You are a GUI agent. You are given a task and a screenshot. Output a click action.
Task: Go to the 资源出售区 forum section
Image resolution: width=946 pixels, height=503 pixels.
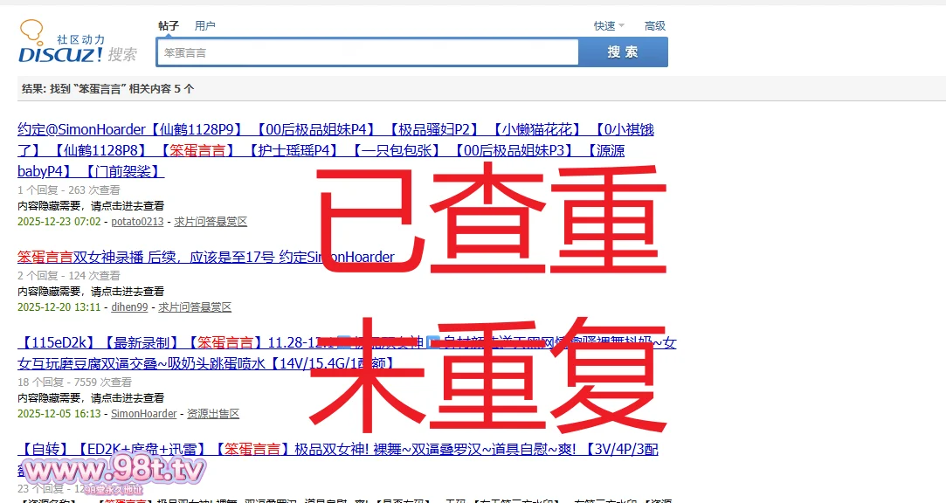[x=212, y=414]
